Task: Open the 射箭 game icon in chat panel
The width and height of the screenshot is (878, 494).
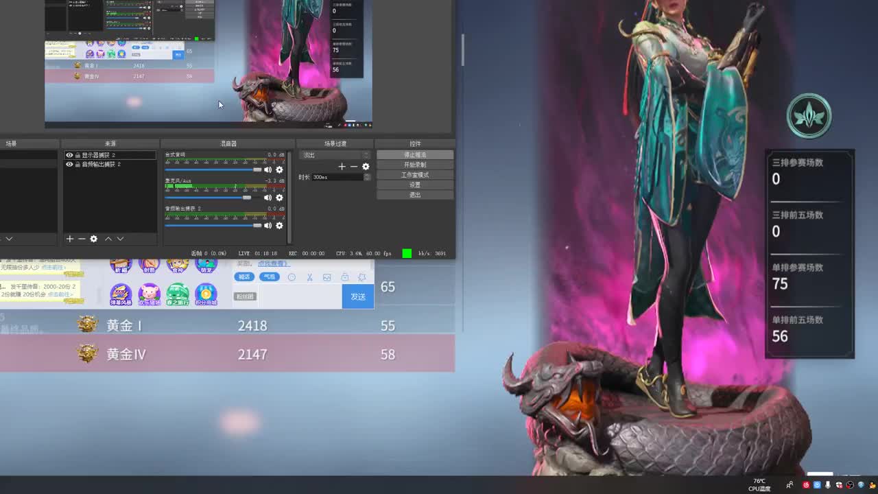Action: tap(149, 265)
